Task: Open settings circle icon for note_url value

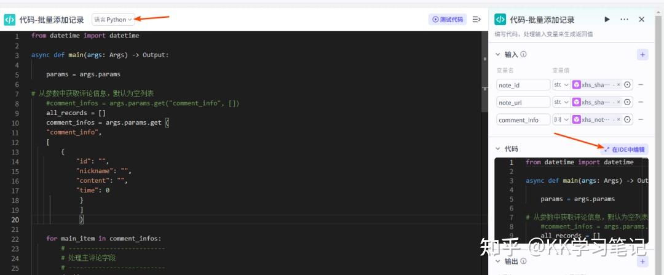Action: click(628, 102)
